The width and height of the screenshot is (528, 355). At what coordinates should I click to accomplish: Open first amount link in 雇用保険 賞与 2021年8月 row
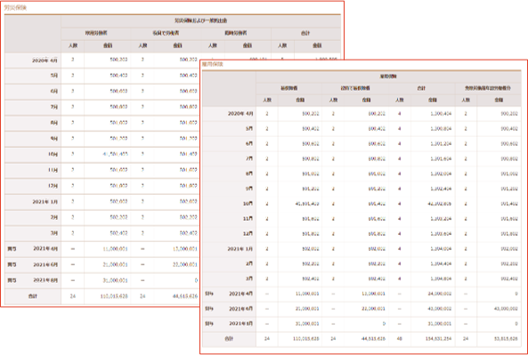(x=307, y=324)
